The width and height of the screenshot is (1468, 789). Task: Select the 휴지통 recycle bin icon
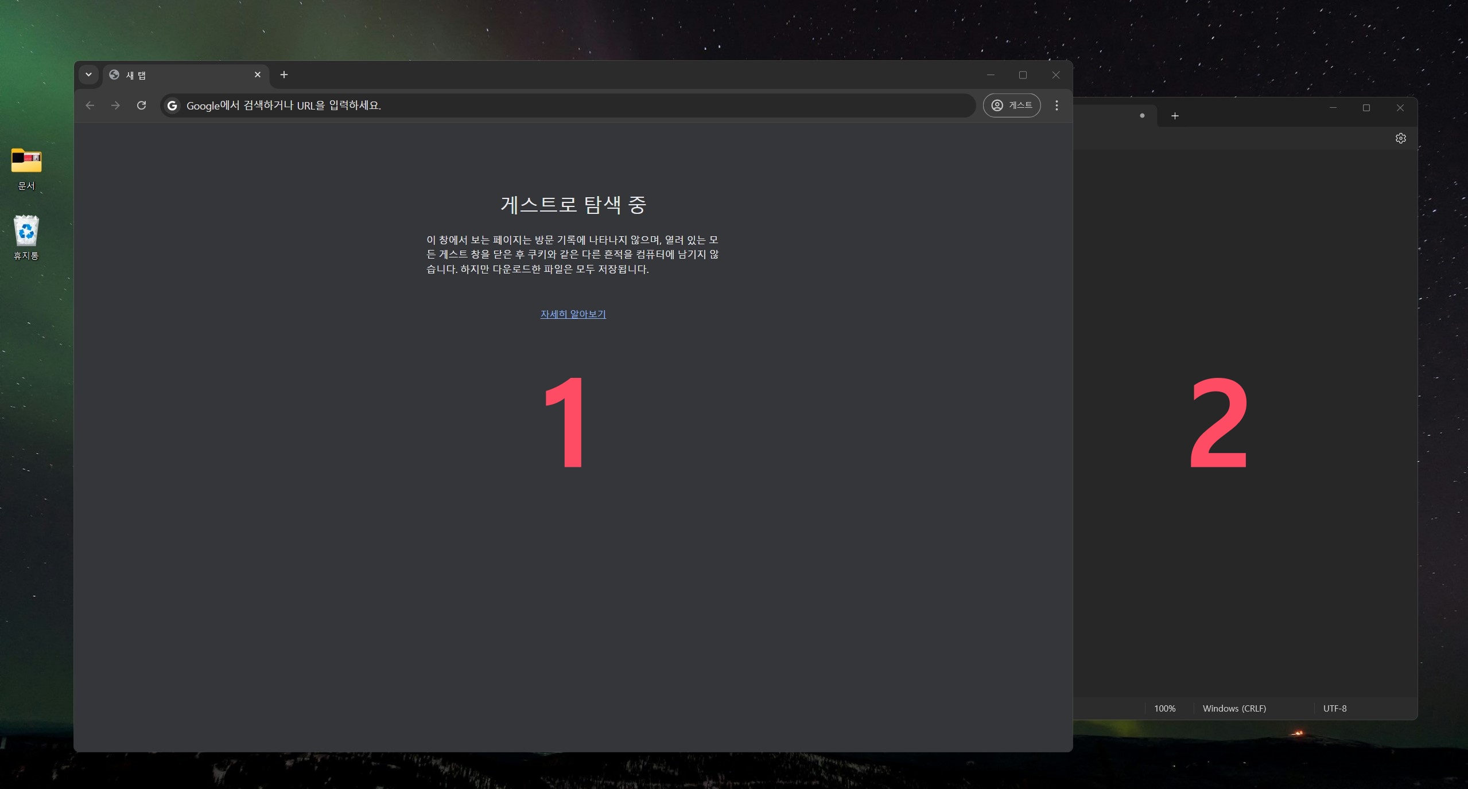click(26, 232)
